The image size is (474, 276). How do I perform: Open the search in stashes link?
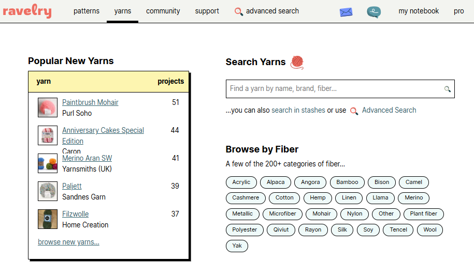(298, 110)
